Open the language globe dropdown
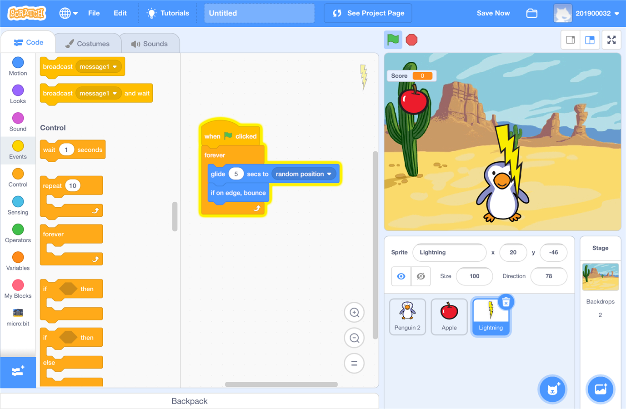 click(x=68, y=13)
